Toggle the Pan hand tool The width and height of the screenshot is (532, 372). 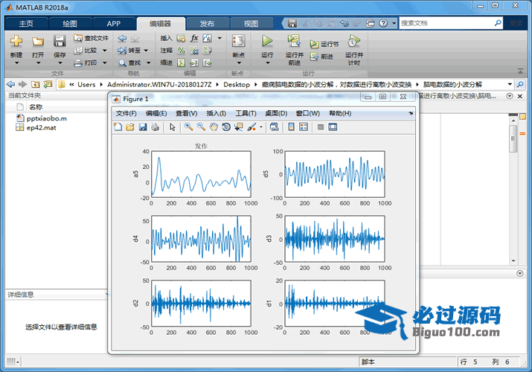(214, 127)
